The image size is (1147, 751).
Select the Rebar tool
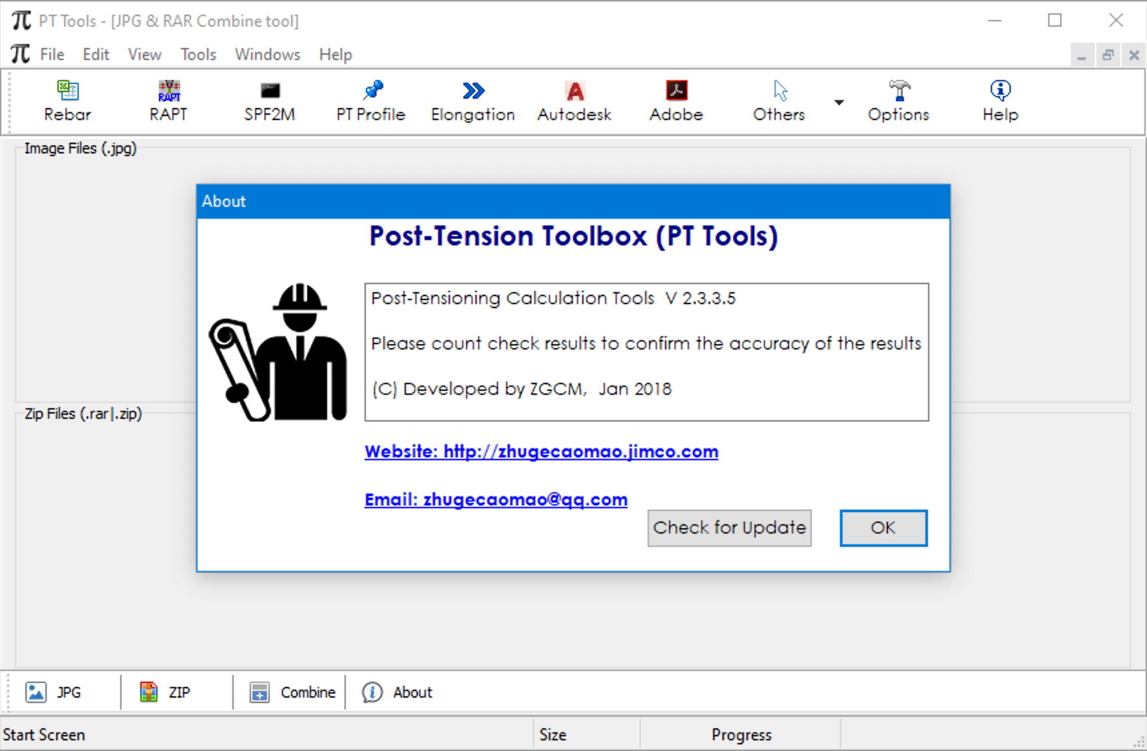[66, 100]
